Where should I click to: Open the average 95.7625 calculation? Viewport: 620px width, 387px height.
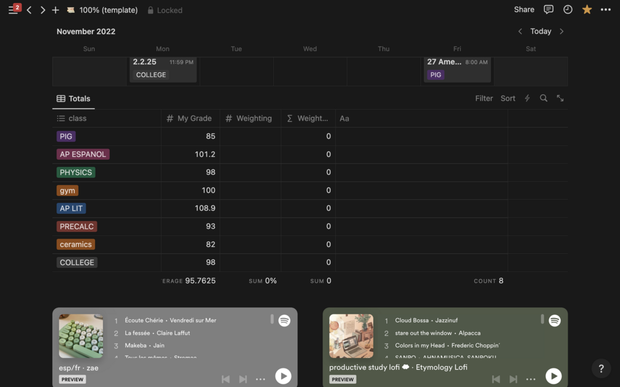pos(189,281)
